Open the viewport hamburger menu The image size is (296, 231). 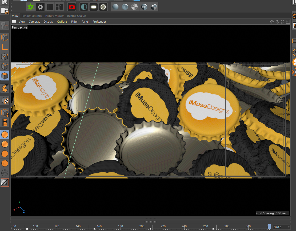pos(14,22)
